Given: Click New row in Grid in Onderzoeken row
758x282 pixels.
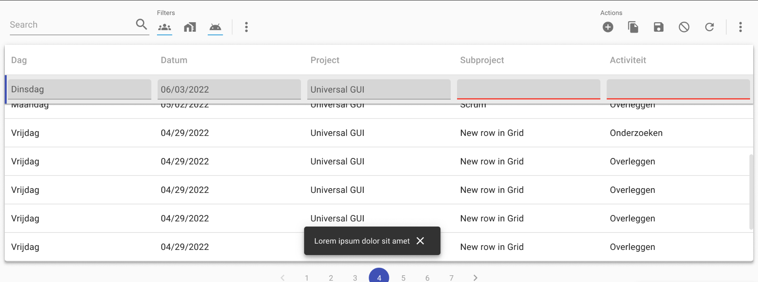Looking at the screenshot, I should coord(492,133).
